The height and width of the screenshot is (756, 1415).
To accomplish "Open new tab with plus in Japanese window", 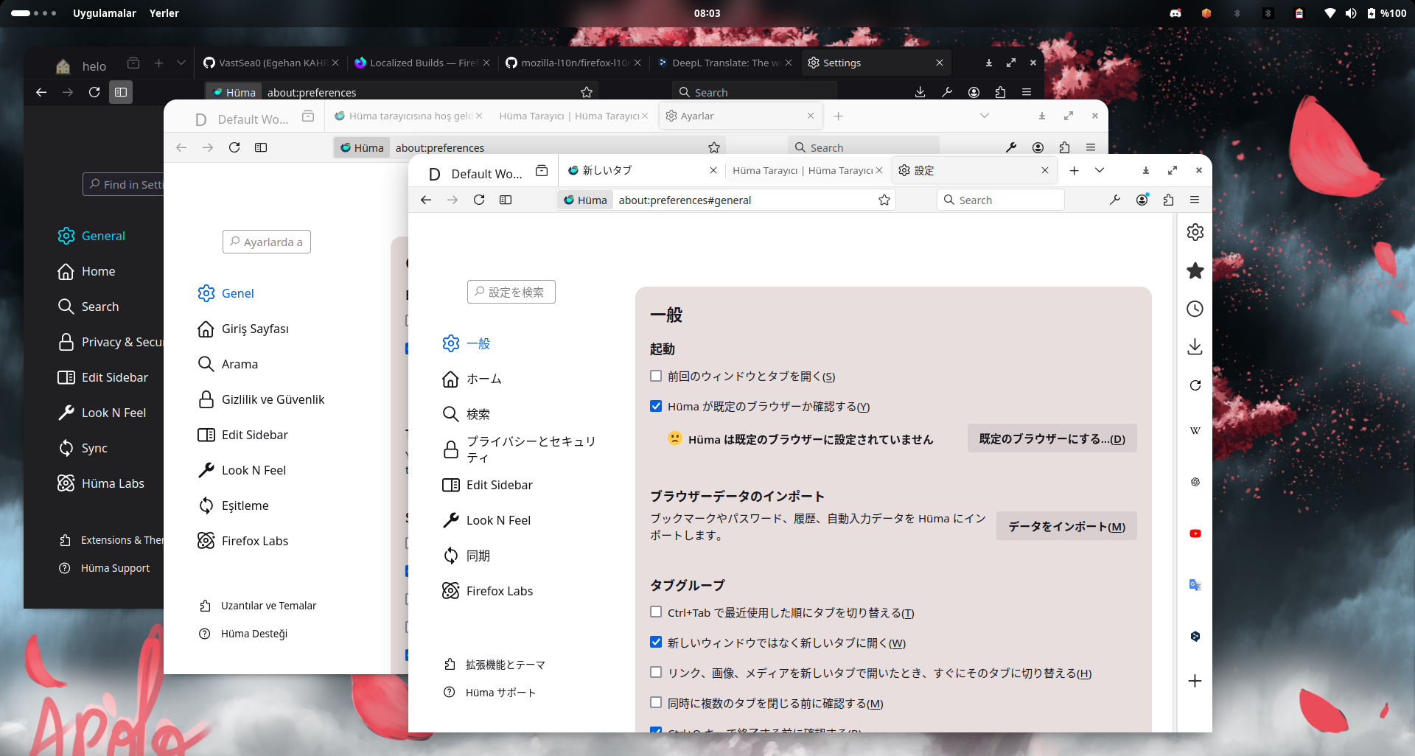I will pyautogui.click(x=1074, y=170).
